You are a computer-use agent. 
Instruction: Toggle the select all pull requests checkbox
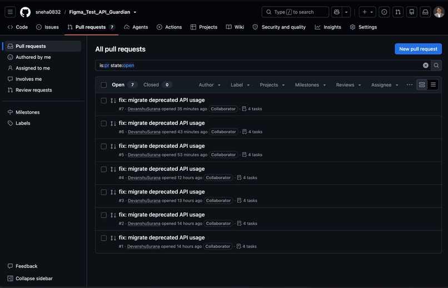pos(104,85)
